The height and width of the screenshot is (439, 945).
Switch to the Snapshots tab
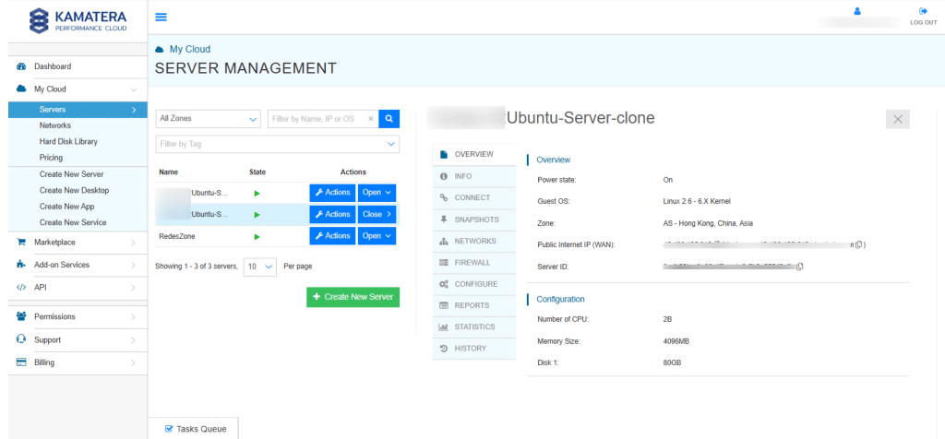click(x=476, y=219)
